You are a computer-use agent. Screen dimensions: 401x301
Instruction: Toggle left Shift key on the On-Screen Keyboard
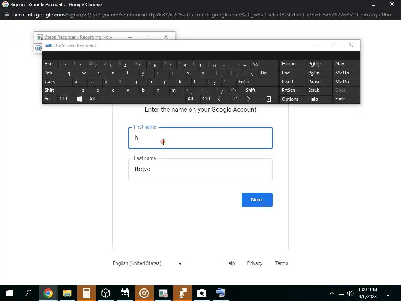(61, 90)
